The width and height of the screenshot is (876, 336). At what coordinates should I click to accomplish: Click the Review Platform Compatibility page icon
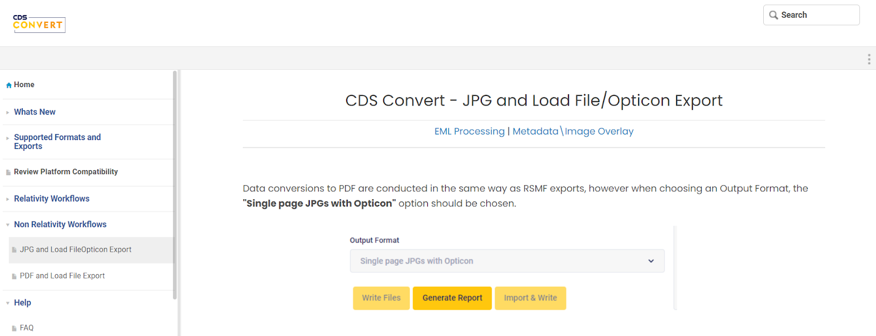click(8, 172)
